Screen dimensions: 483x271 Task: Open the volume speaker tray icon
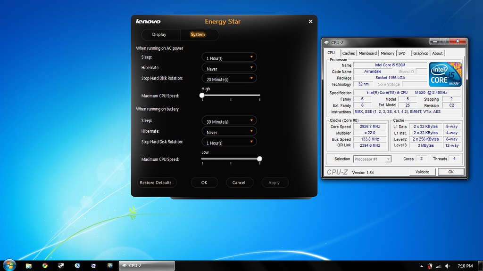point(447,266)
